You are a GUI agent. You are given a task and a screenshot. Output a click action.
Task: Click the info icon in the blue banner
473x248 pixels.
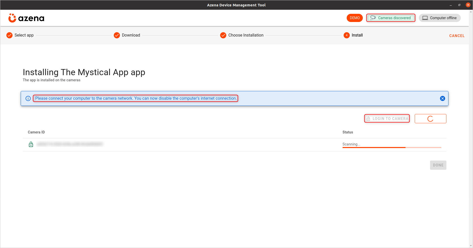[x=28, y=98]
